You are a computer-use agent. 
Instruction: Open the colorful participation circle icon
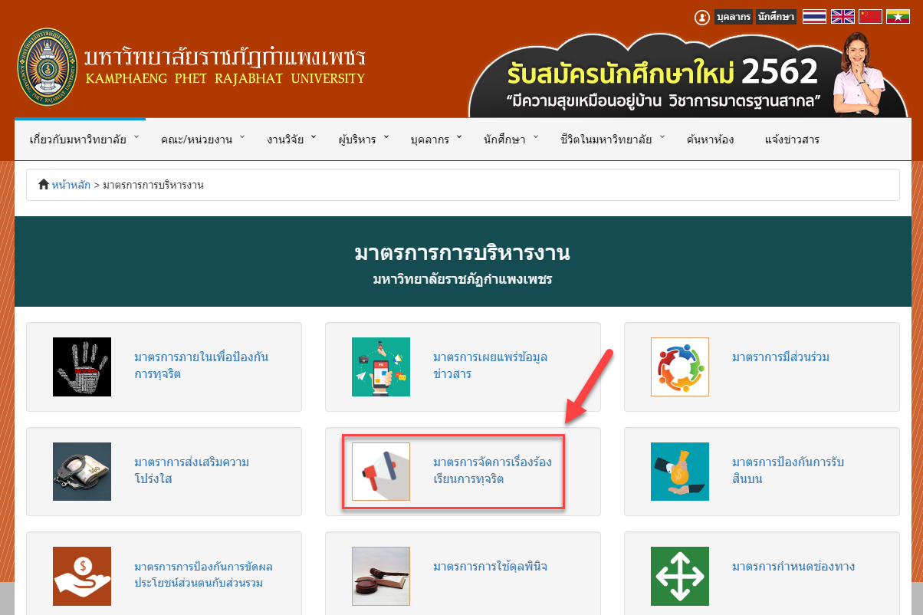tap(680, 367)
